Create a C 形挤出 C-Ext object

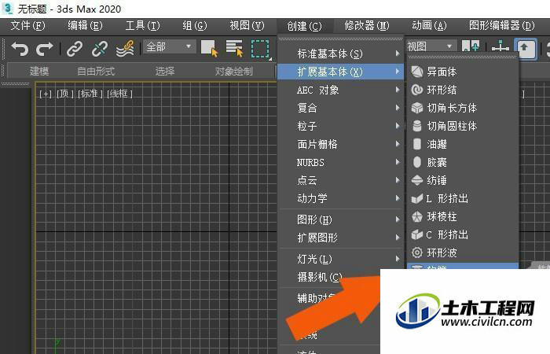point(462,234)
